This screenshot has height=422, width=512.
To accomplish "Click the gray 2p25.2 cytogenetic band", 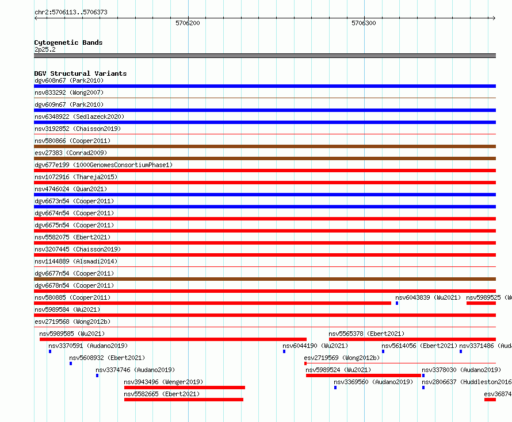I will click(265, 56).
